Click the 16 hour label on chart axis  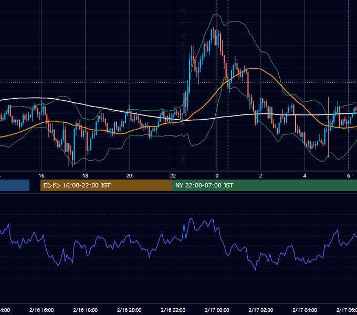point(41,176)
